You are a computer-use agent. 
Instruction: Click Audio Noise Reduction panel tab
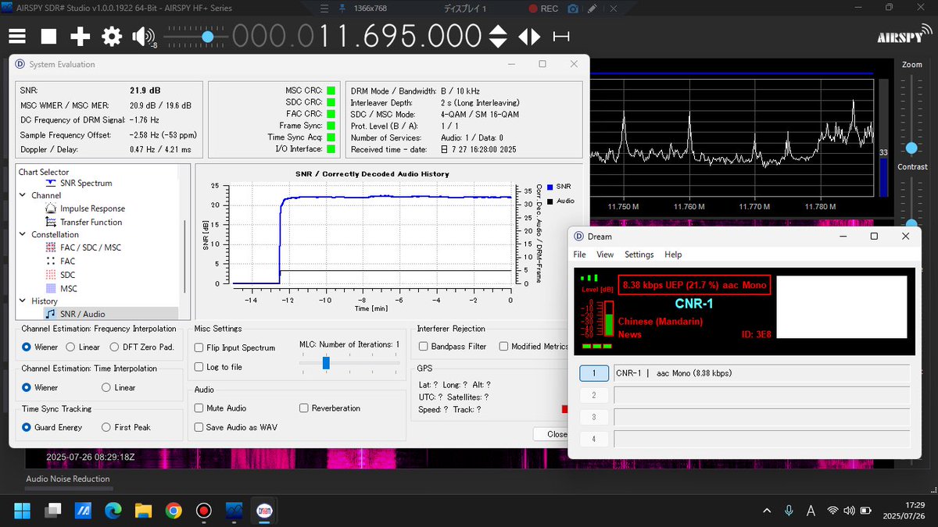(68, 479)
